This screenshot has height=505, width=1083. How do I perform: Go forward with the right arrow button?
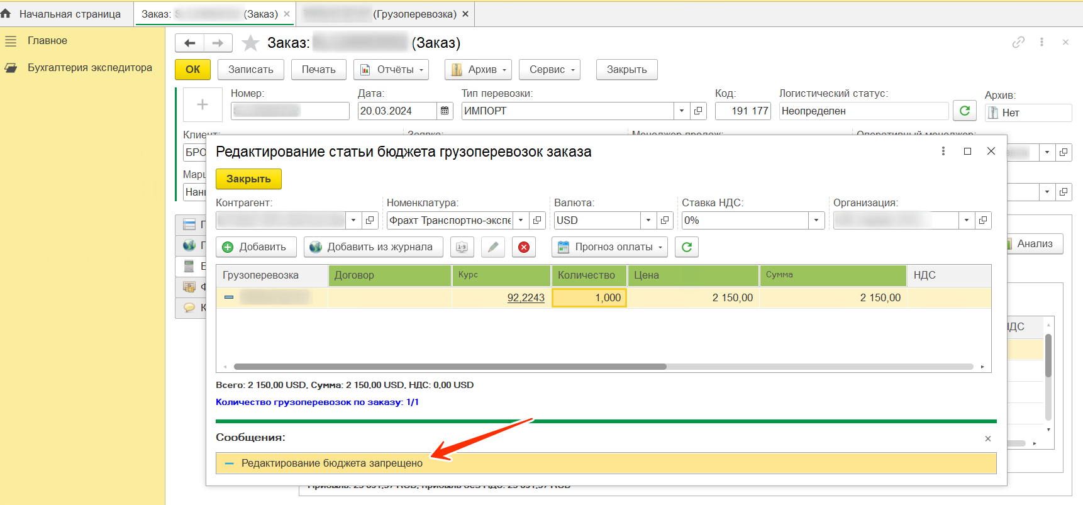(218, 43)
